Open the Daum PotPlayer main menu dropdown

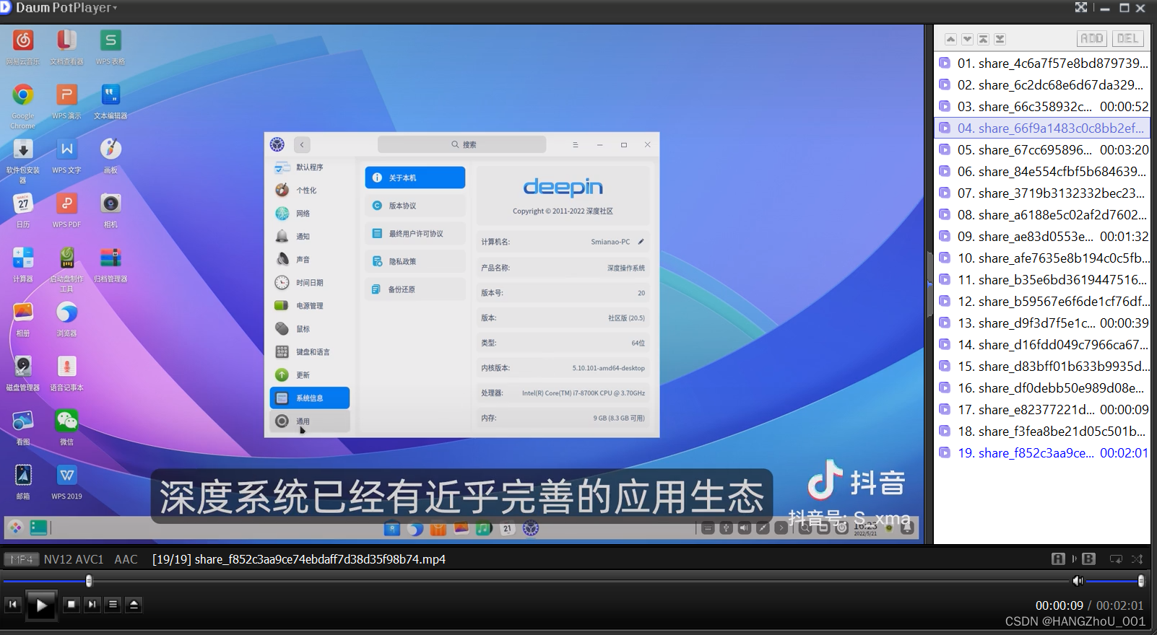pyautogui.click(x=65, y=8)
